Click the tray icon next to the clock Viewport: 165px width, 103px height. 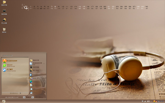point(158,101)
